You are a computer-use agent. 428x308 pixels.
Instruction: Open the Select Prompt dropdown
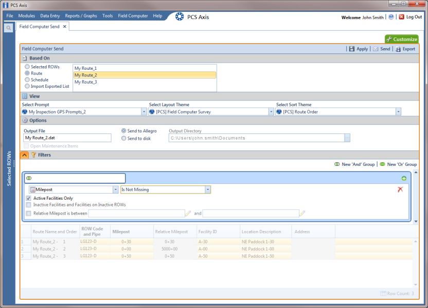coord(144,112)
